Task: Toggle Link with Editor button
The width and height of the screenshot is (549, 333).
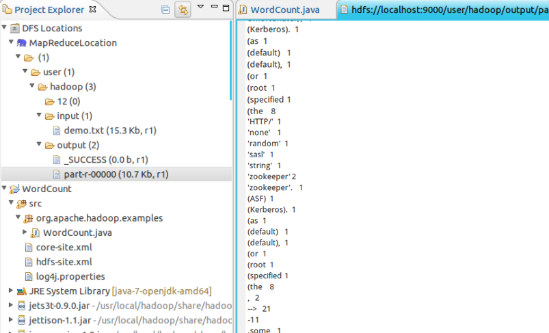Action: (183, 10)
